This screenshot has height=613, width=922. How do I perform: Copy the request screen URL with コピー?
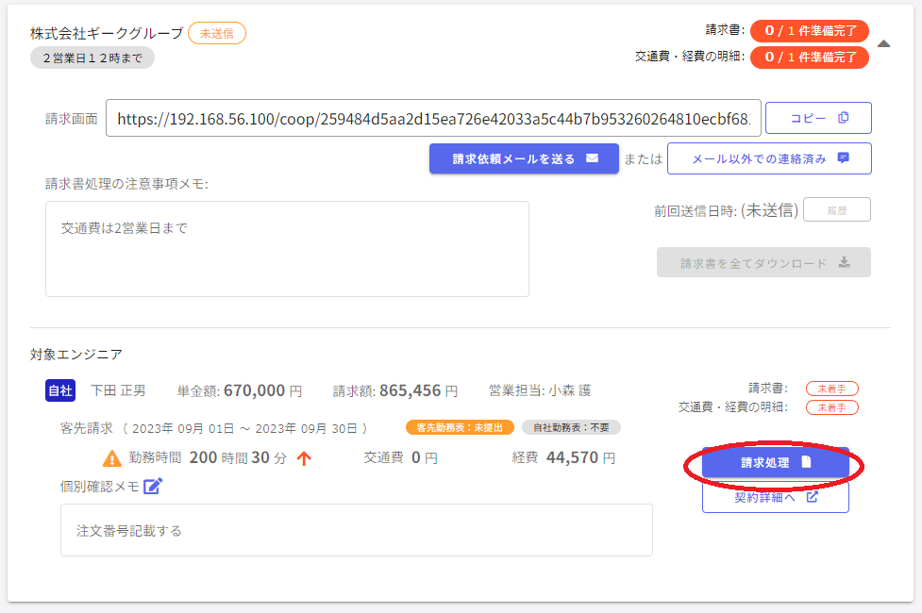pos(817,118)
